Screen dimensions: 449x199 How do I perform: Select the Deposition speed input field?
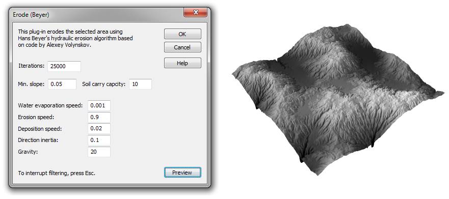coord(99,129)
